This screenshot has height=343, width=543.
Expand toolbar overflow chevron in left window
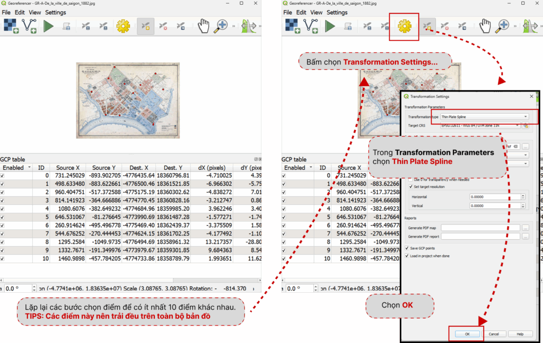[233, 26]
